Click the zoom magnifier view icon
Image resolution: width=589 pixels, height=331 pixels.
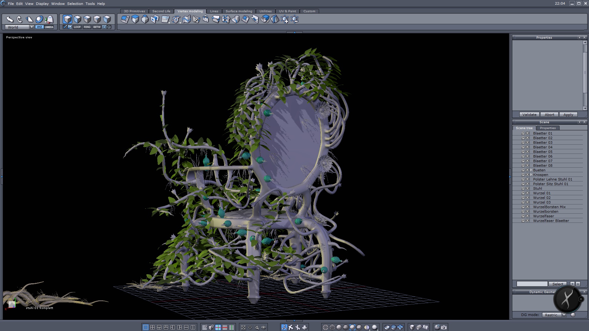pyautogui.click(x=257, y=327)
